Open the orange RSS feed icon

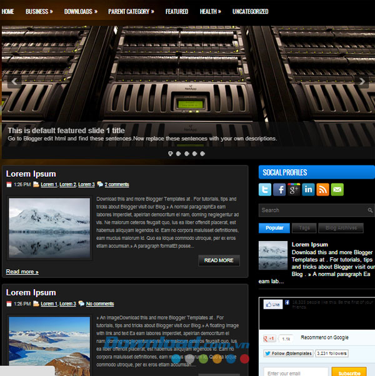322,189
